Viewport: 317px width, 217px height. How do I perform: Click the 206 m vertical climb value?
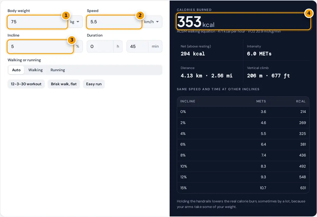pyautogui.click(x=268, y=76)
